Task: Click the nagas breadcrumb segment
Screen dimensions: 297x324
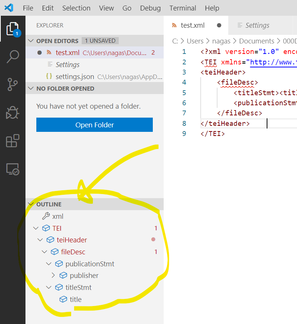Action: coord(221,41)
